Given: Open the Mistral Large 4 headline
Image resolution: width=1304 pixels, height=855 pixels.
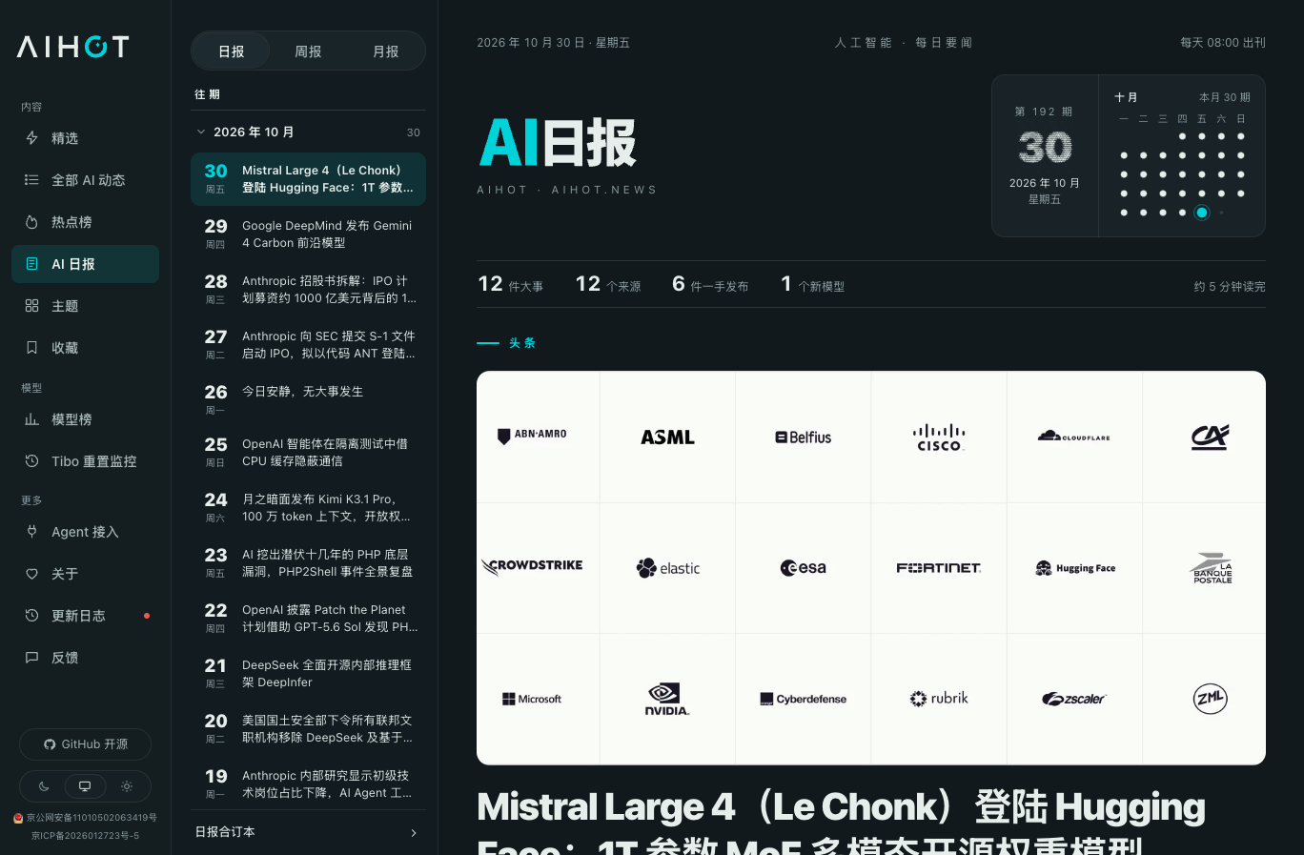Looking at the screenshot, I should 841,825.
